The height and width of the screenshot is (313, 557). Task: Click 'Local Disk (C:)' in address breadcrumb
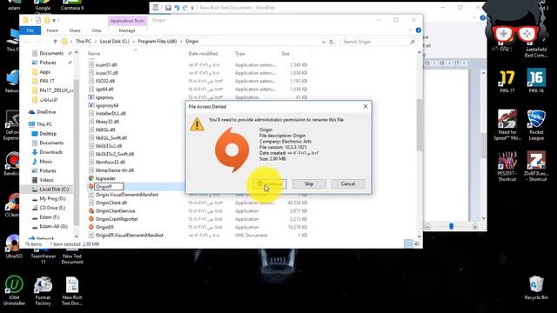(114, 42)
